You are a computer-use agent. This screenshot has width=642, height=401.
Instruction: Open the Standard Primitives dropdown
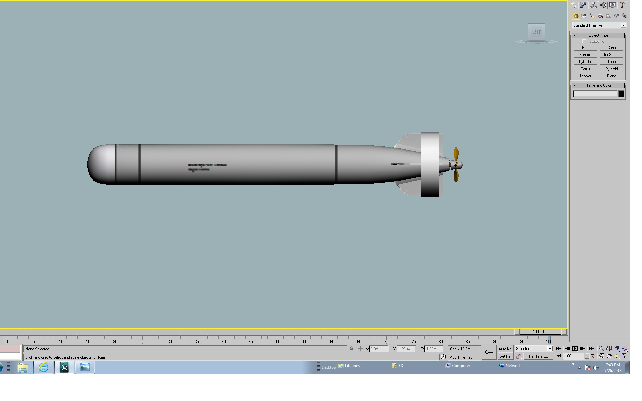pyautogui.click(x=599, y=25)
